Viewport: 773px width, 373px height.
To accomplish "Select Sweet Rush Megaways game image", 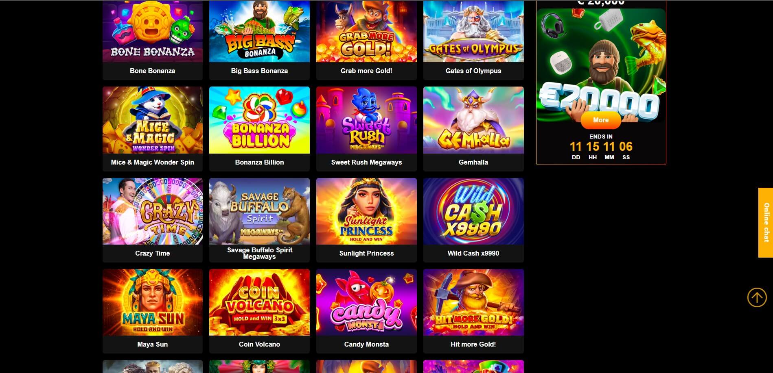I will tap(366, 120).
